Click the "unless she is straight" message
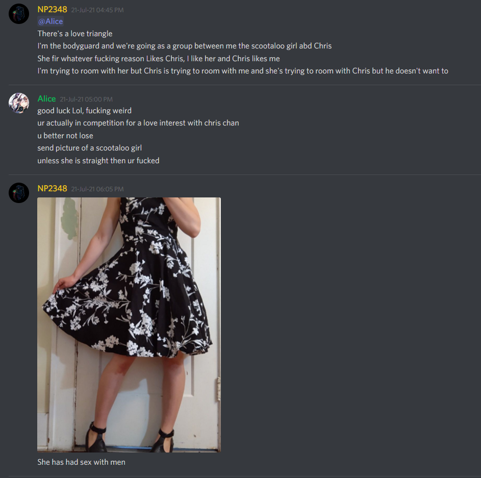The image size is (481, 478). (x=98, y=161)
